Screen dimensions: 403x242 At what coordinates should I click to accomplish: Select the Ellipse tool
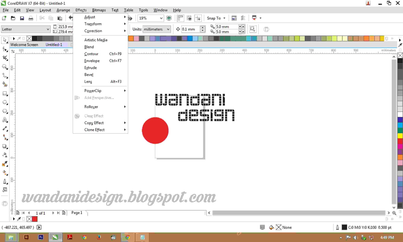[x=5, y=102]
